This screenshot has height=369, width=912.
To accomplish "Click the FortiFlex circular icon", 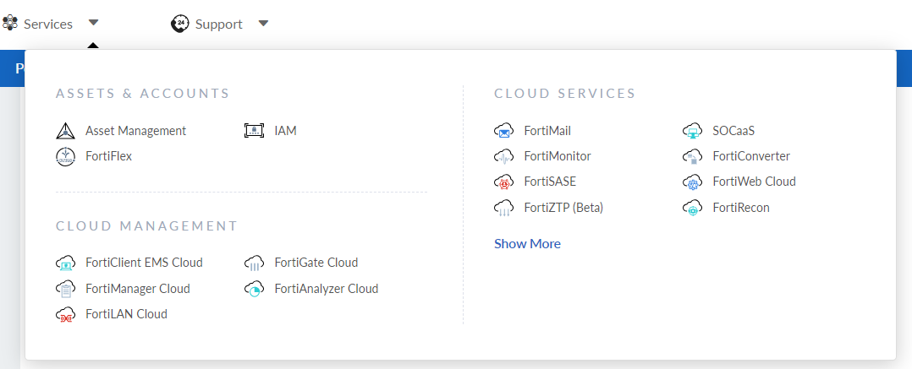I will (x=66, y=156).
